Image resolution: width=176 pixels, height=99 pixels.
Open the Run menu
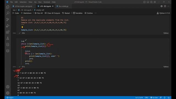(x=40, y=2)
